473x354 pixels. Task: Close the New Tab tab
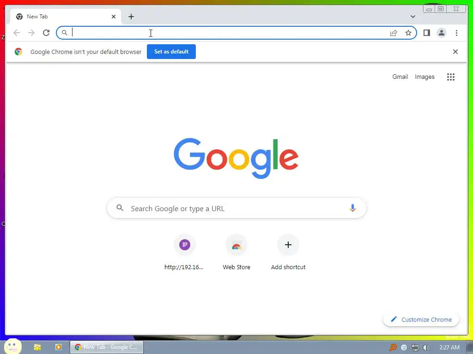click(x=114, y=17)
